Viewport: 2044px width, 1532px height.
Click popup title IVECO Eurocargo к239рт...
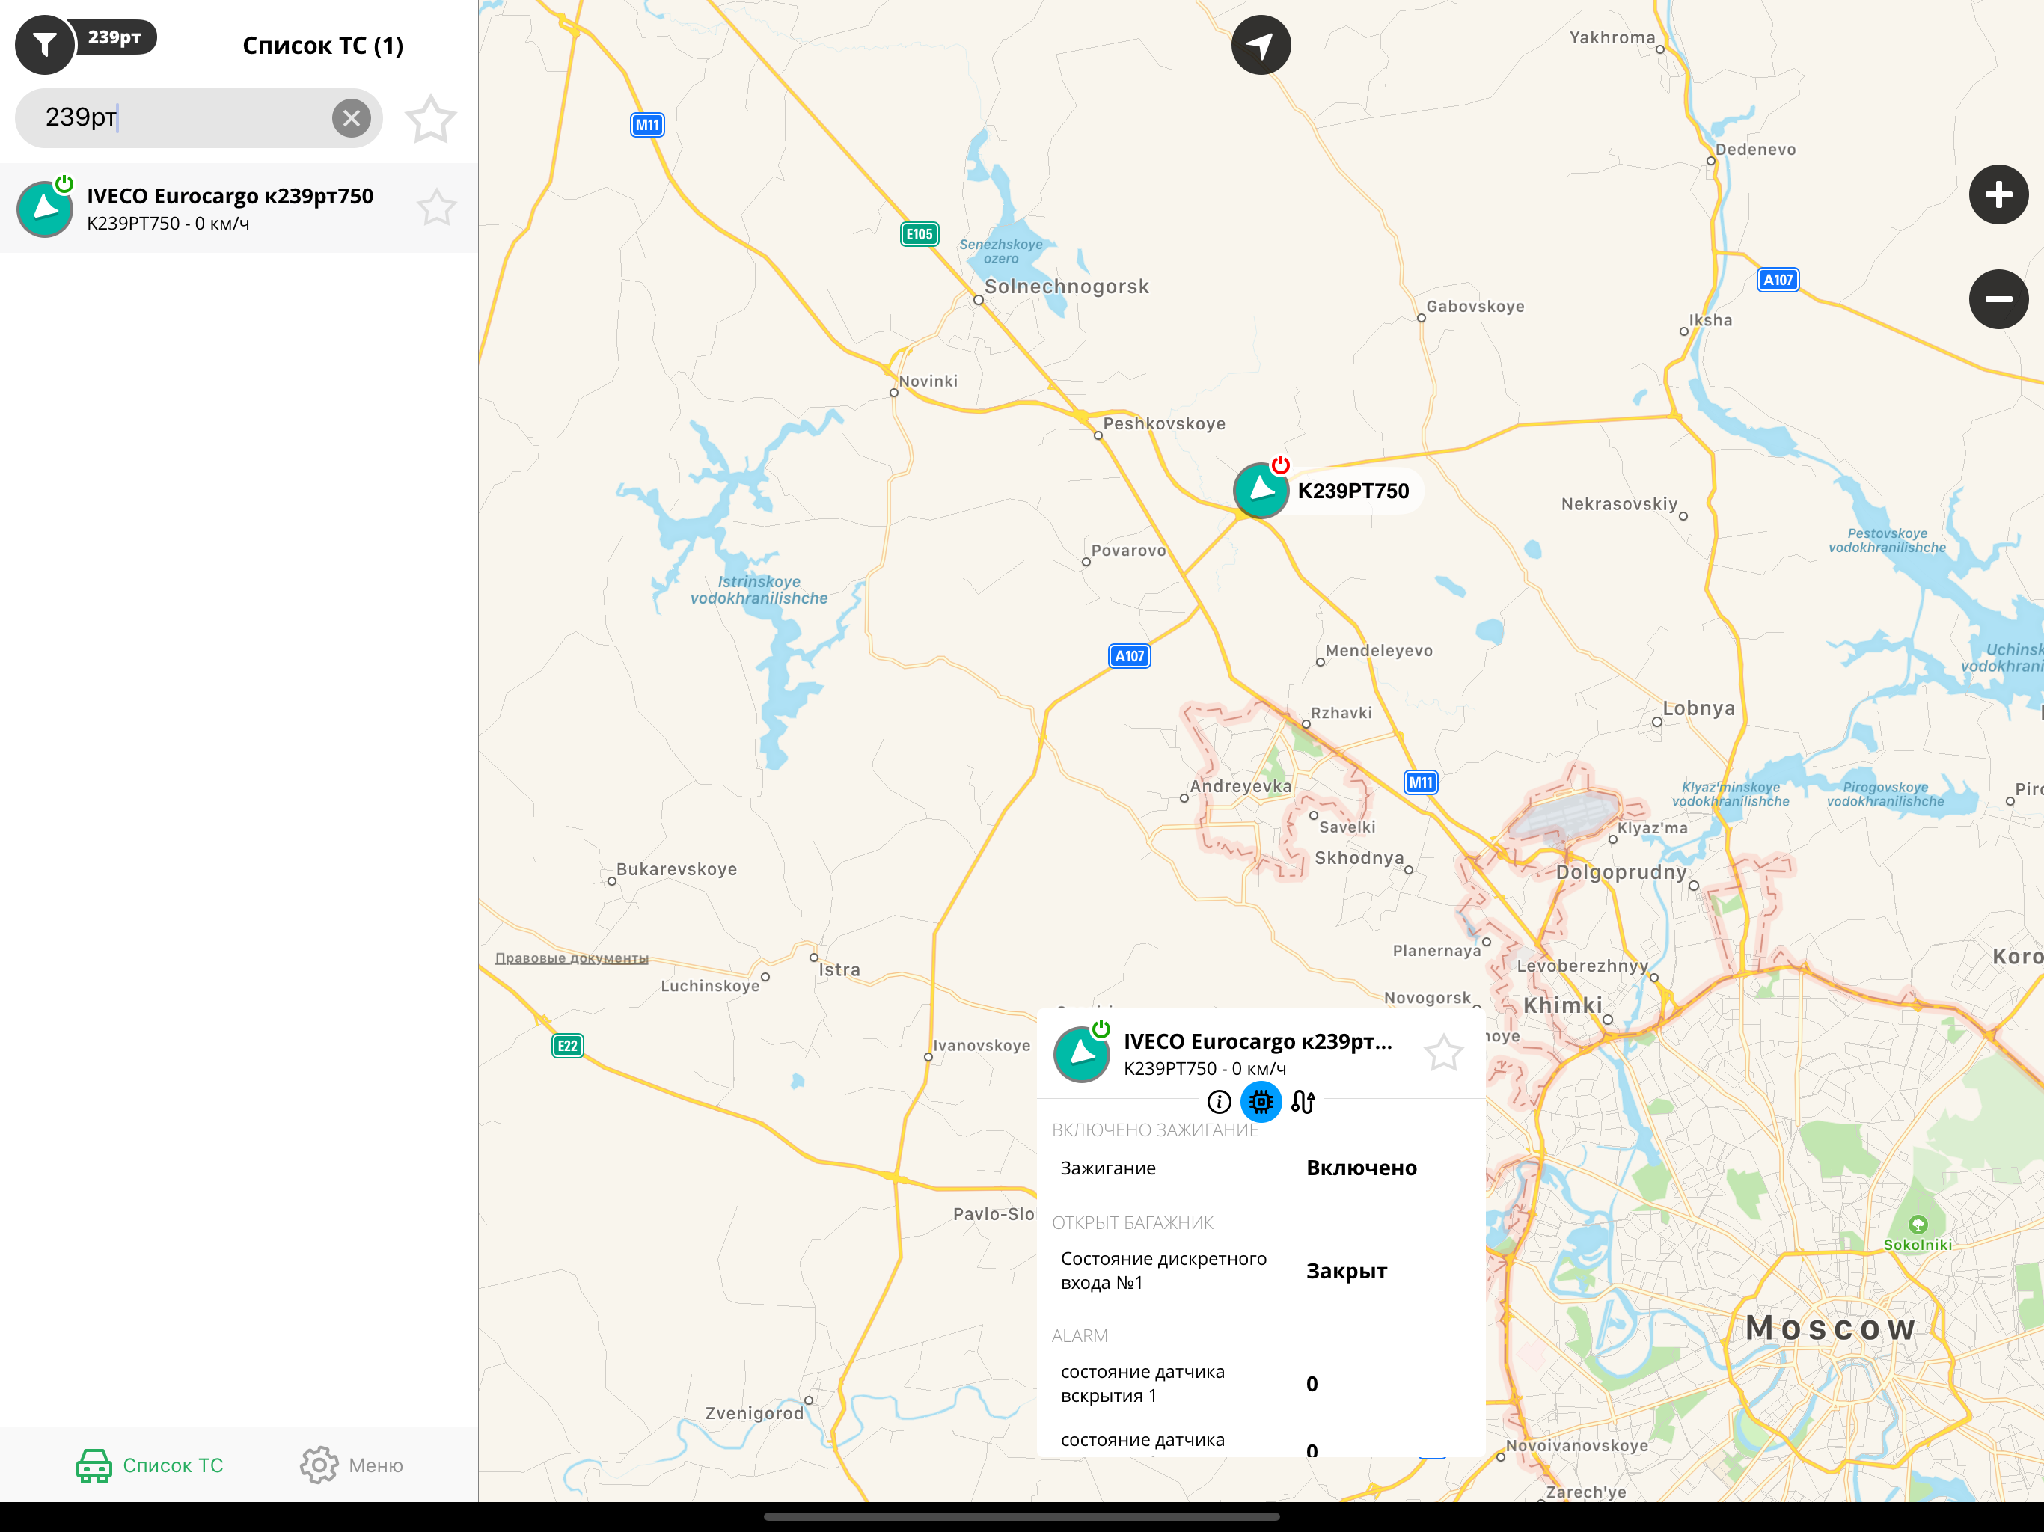[1258, 1041]
